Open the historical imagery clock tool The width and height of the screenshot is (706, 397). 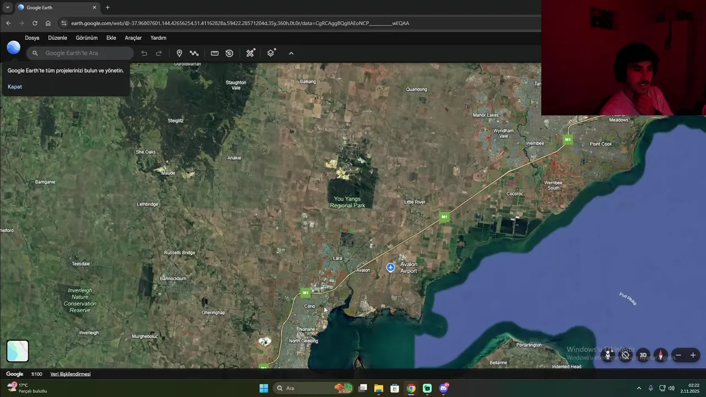point(229,53)
